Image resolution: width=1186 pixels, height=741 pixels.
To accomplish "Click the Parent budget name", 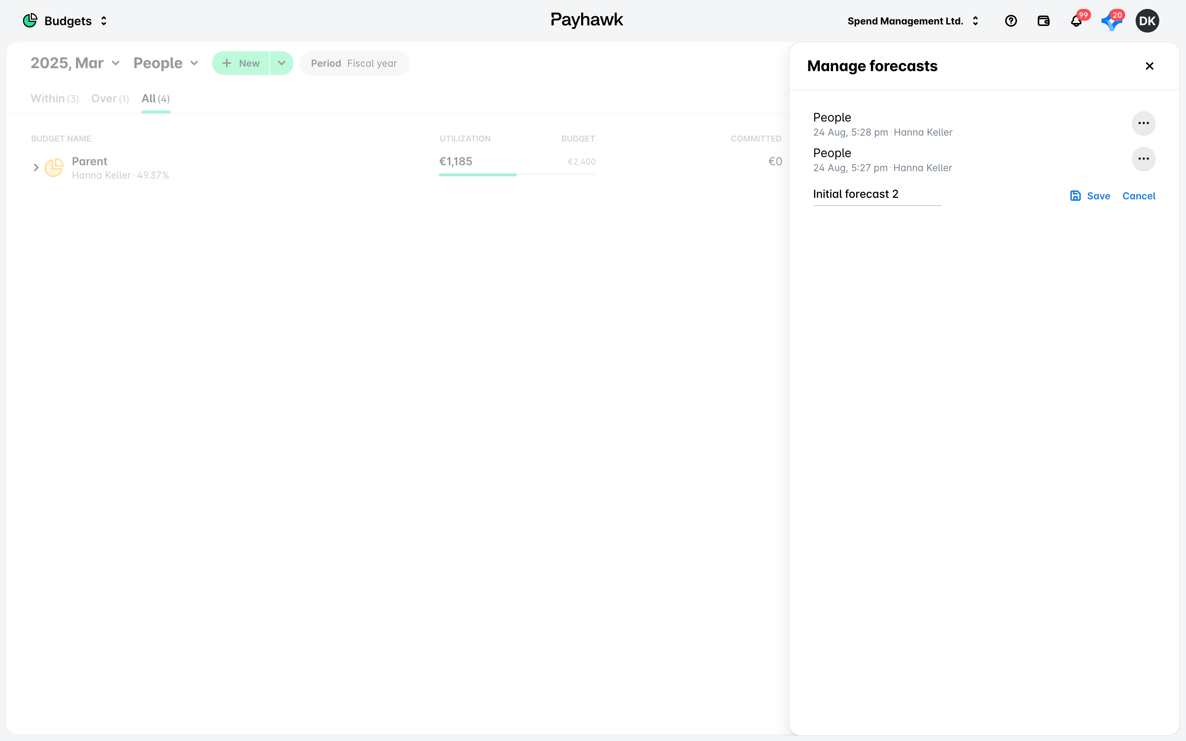I will 89,161.
